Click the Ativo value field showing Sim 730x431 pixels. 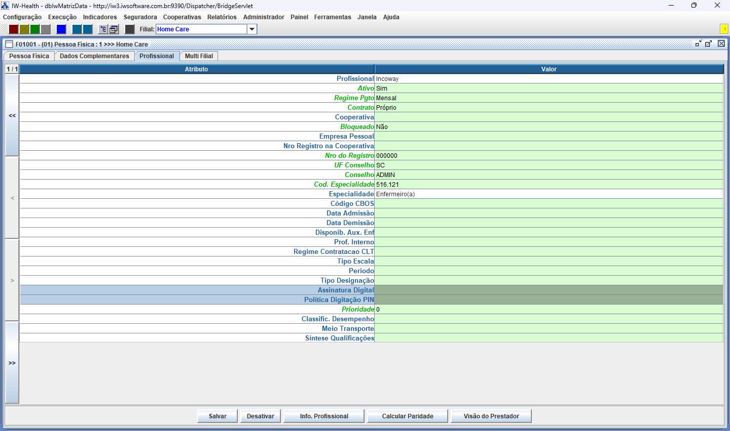click(x=549, y=89)
